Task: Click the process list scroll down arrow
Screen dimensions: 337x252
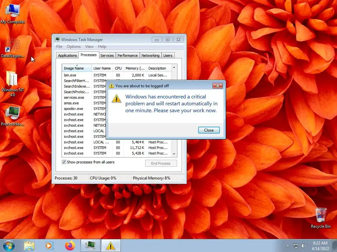Action: pyautogui.click(x=174, y=154)
